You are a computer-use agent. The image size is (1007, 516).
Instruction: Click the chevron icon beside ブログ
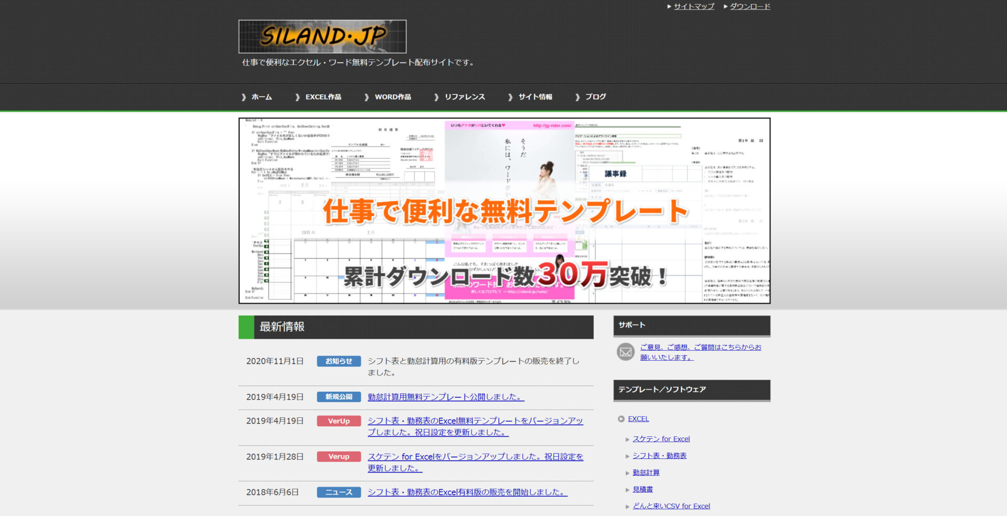pyautogui.click(x=577, y=97)
